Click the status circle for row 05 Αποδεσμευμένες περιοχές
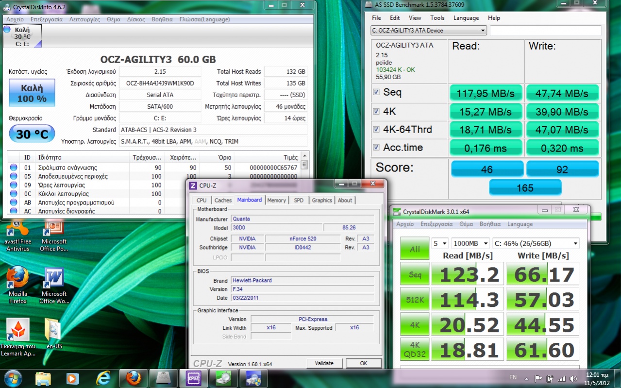 (14, 176)
